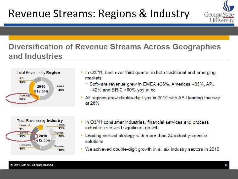
Task: Click the footer '© 2011 SAP AG. All rights reserved.'
Action: 32,165
